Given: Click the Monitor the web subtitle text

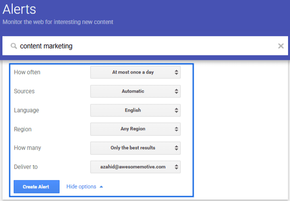Looking at the screenshot, I should [x=58, y=22].
